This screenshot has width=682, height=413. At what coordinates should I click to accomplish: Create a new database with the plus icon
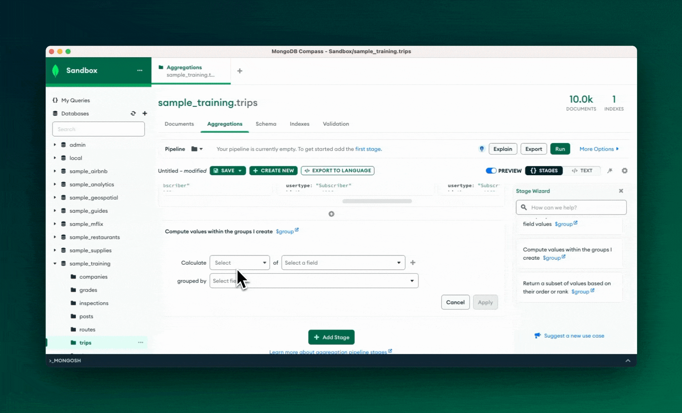(145, 114)
